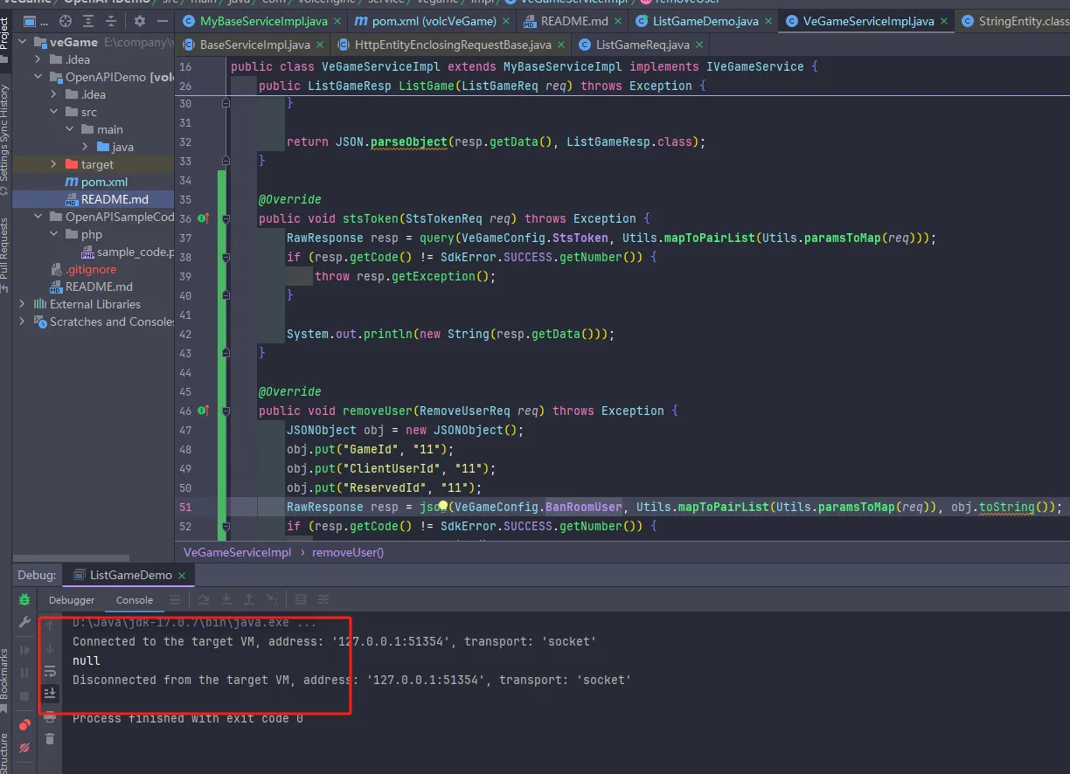This screenshot has width=1070, height=774.
Task: Toggle Mute Breakpoints icon
Action: pyautogui.click(x=24, y=748)
